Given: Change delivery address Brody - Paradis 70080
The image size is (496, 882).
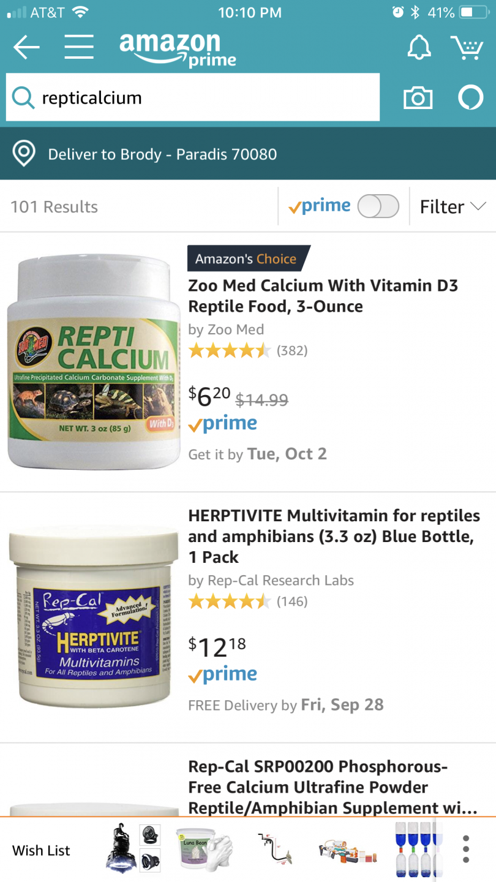Looking at the screenshot, I should tap(162, 154).
